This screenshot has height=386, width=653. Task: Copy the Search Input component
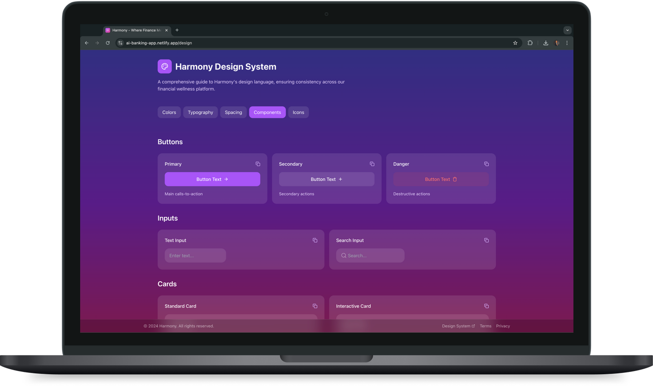pos(486,240)
